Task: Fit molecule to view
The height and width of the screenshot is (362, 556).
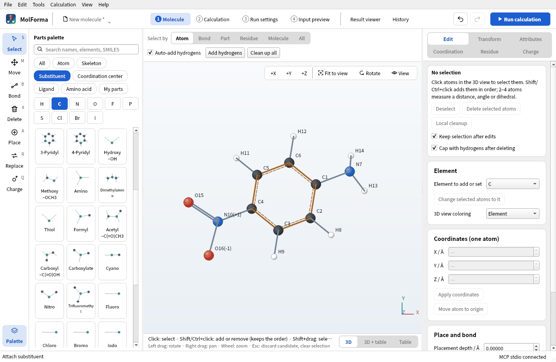Action: click(333, 73)
